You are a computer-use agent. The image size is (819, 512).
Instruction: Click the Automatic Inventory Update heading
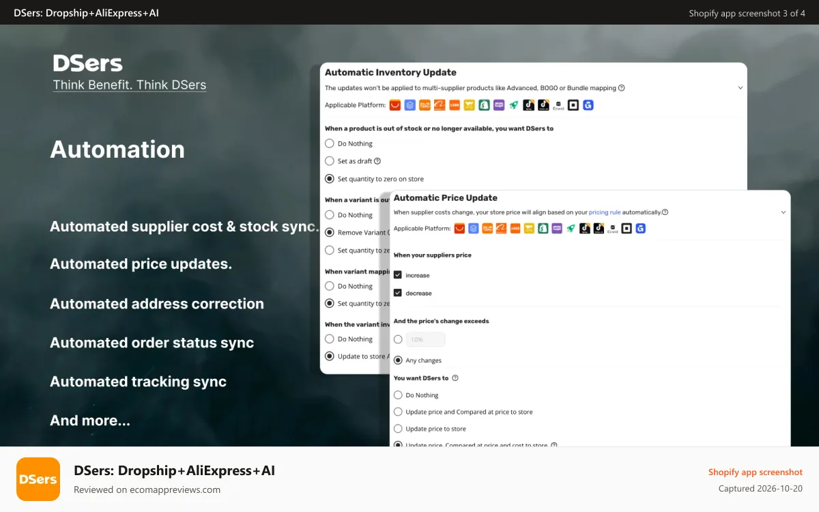tap(390, 72)
